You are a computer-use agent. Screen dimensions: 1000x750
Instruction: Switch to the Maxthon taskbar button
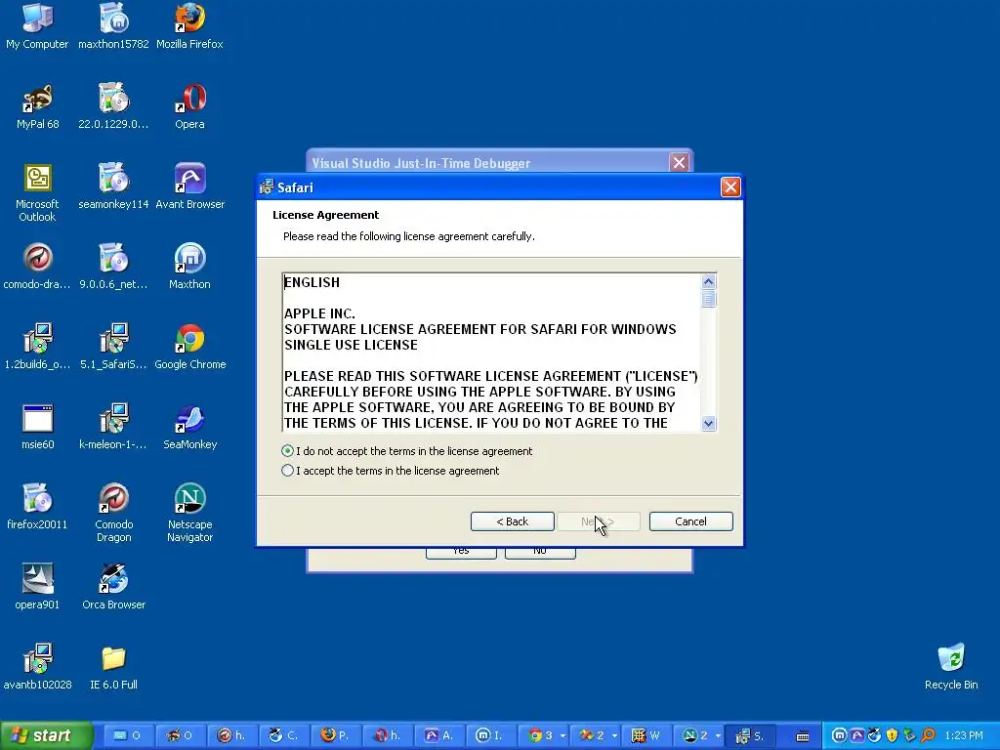[x=491, y=736]
